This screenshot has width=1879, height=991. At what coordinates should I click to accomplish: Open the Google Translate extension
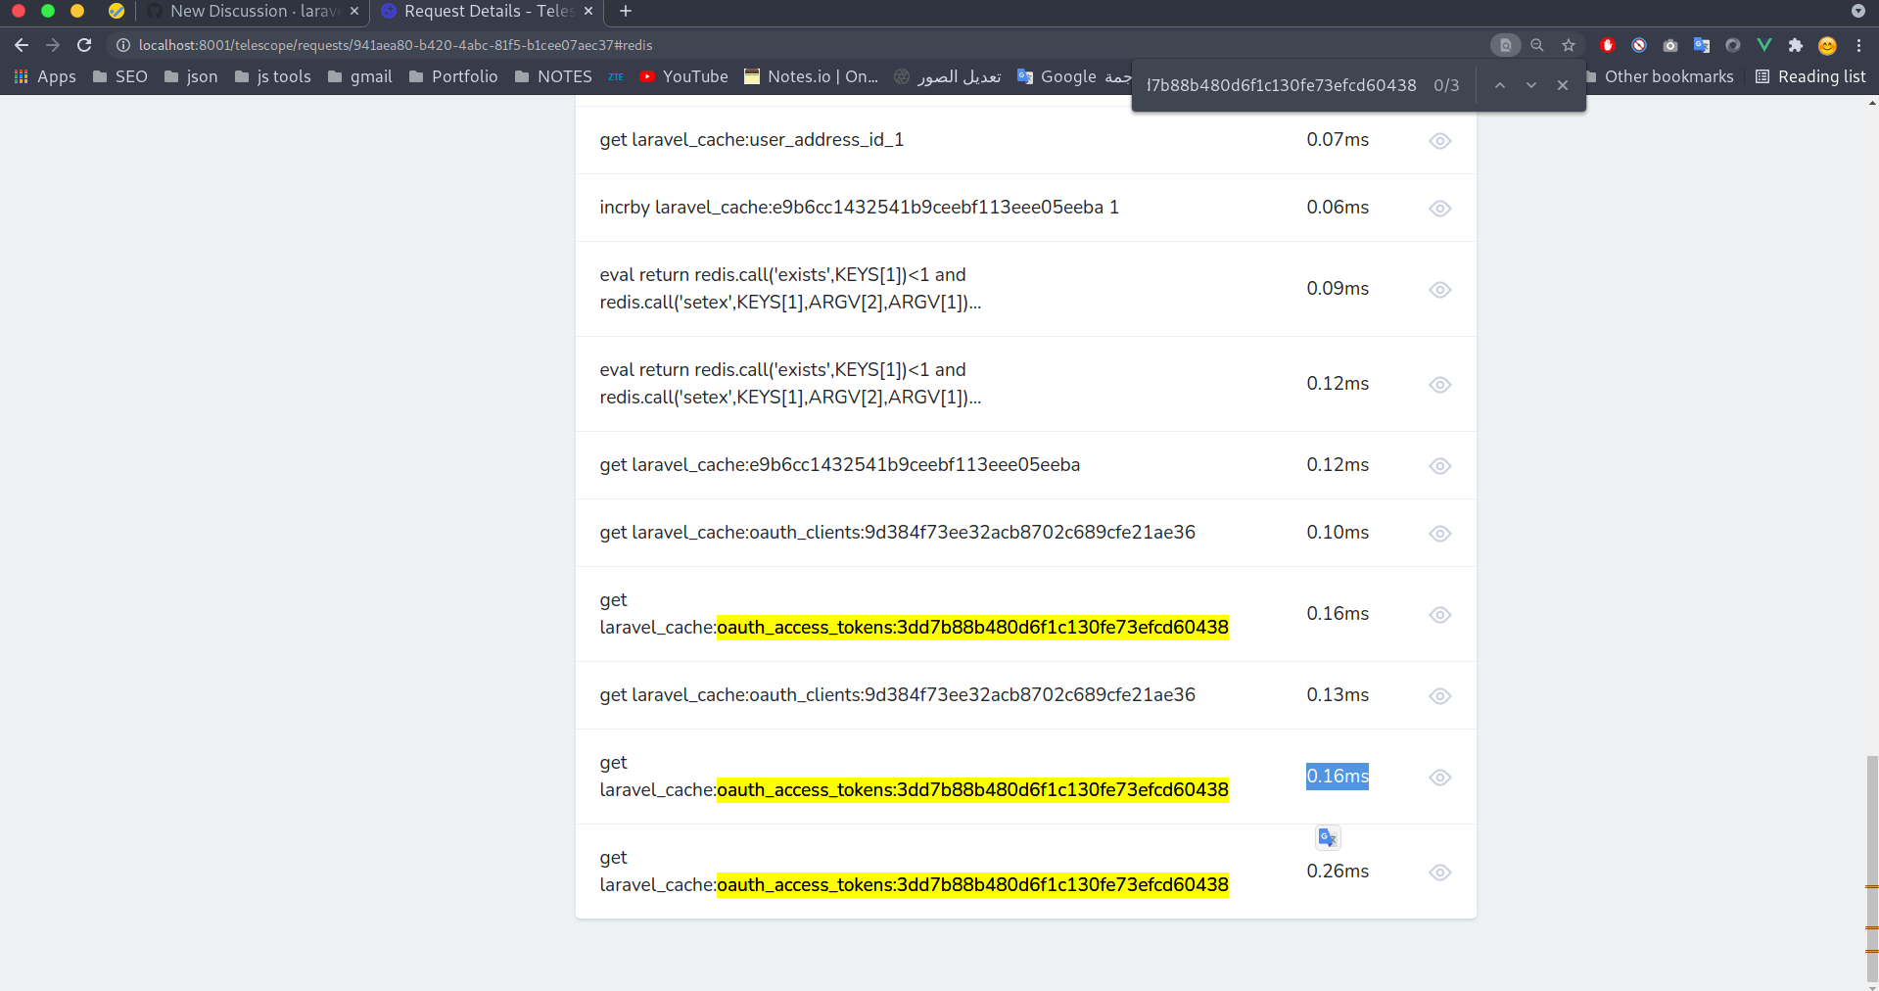(1702, 45)
